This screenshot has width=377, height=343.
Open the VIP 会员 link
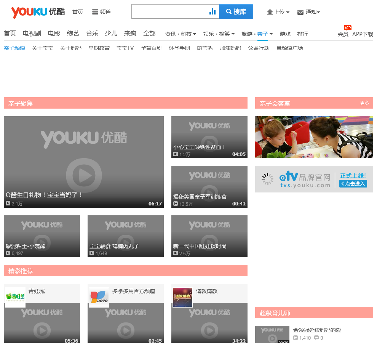pyautogui.click(x=343, y=34)
